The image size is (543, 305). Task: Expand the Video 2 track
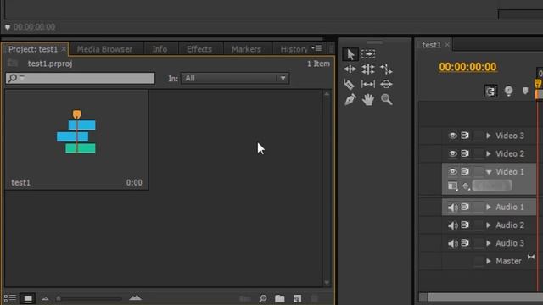[x=489, y=153]
